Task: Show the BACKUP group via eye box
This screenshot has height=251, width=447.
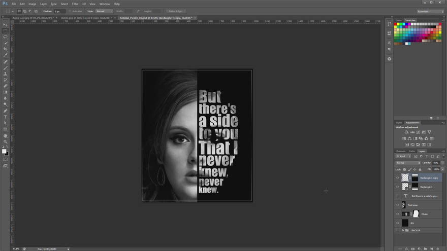Action: [398, 230]
